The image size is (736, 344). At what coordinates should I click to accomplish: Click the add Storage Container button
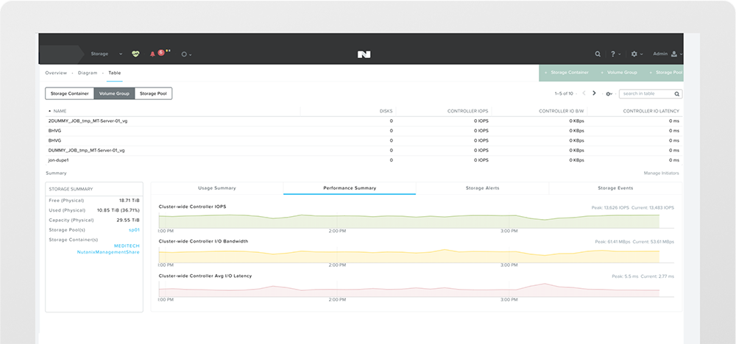pos(567,73)
